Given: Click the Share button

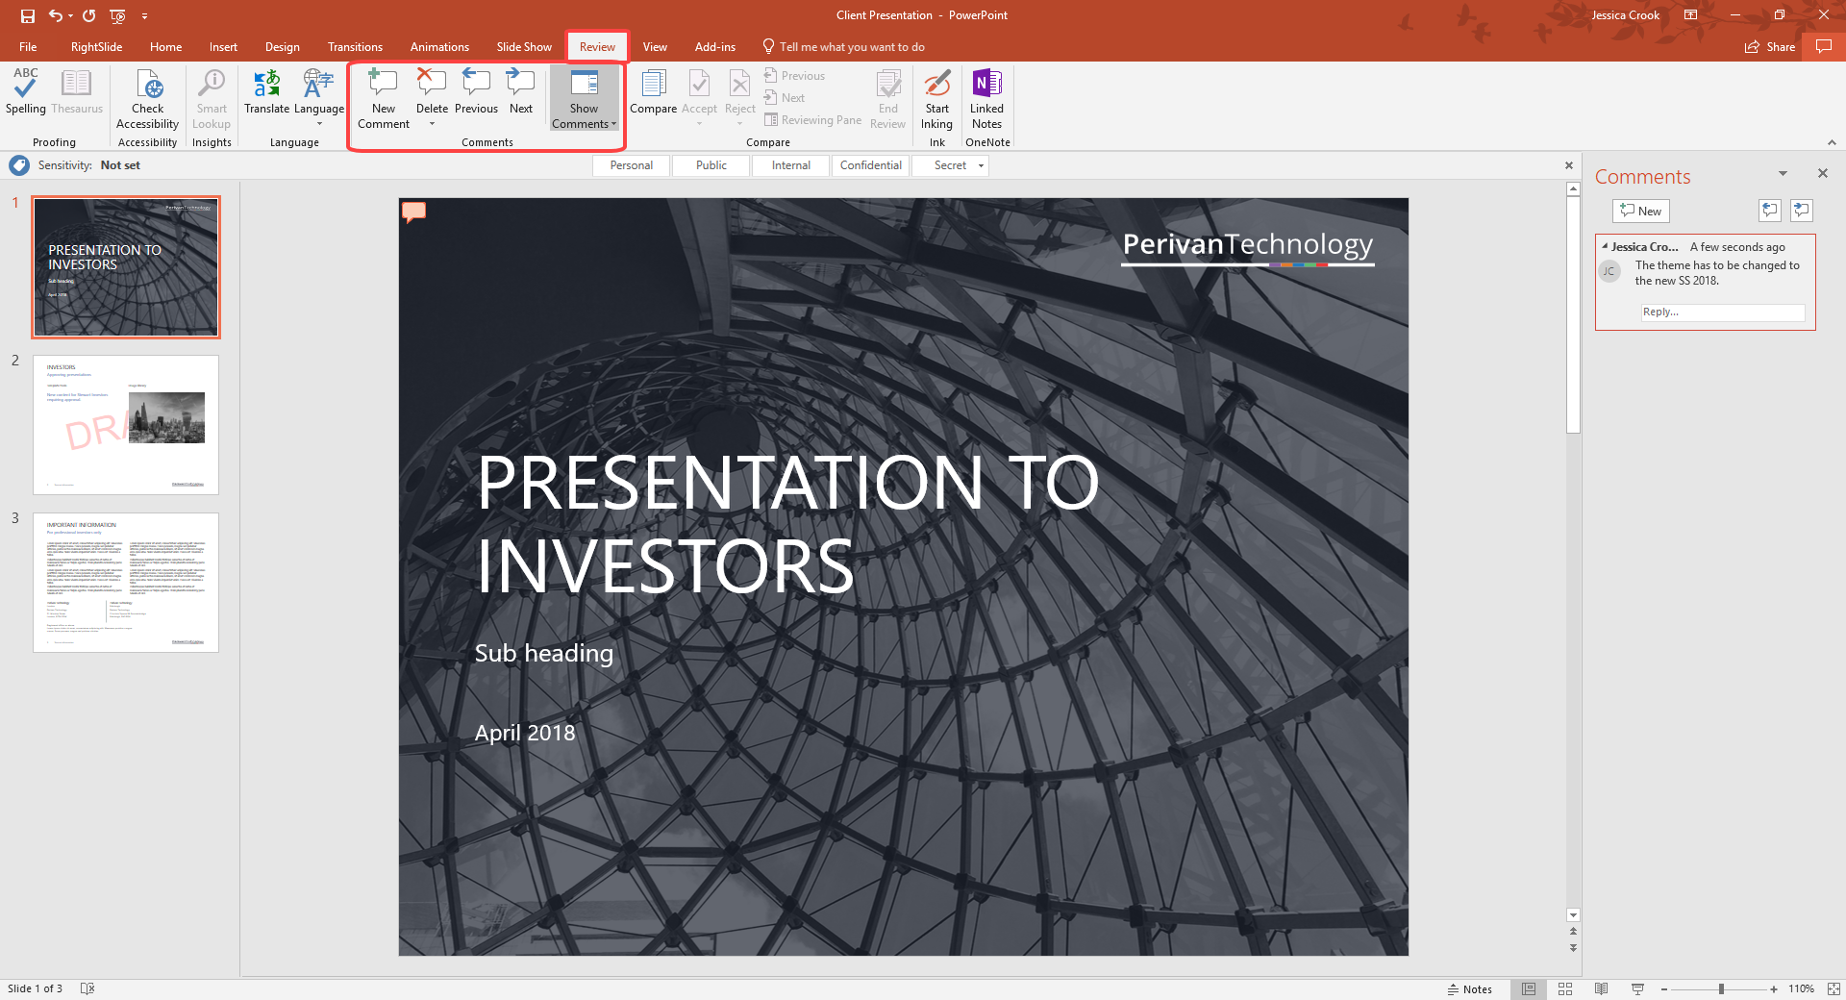Looking at the screenshot, I should click(1770, 46).
